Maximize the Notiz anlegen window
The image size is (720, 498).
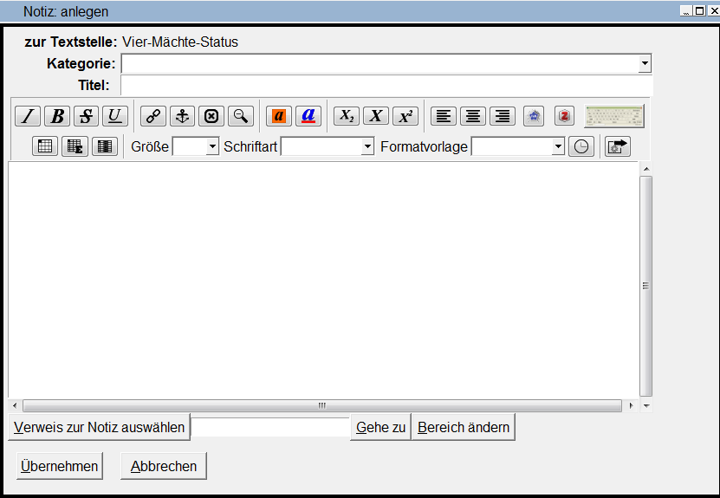tap(700, 11)
